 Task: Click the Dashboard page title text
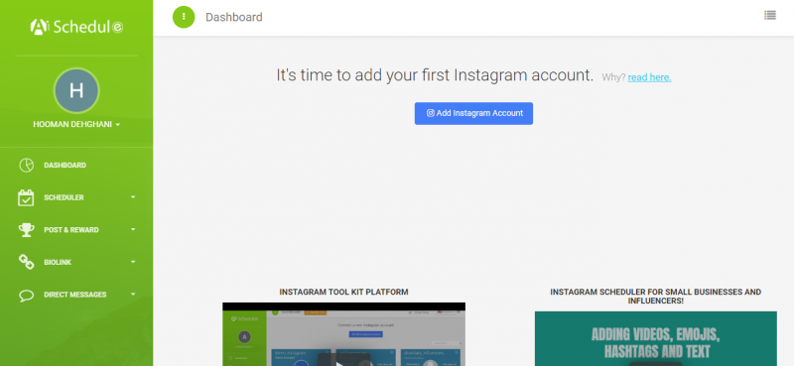(x=234, y=17)
